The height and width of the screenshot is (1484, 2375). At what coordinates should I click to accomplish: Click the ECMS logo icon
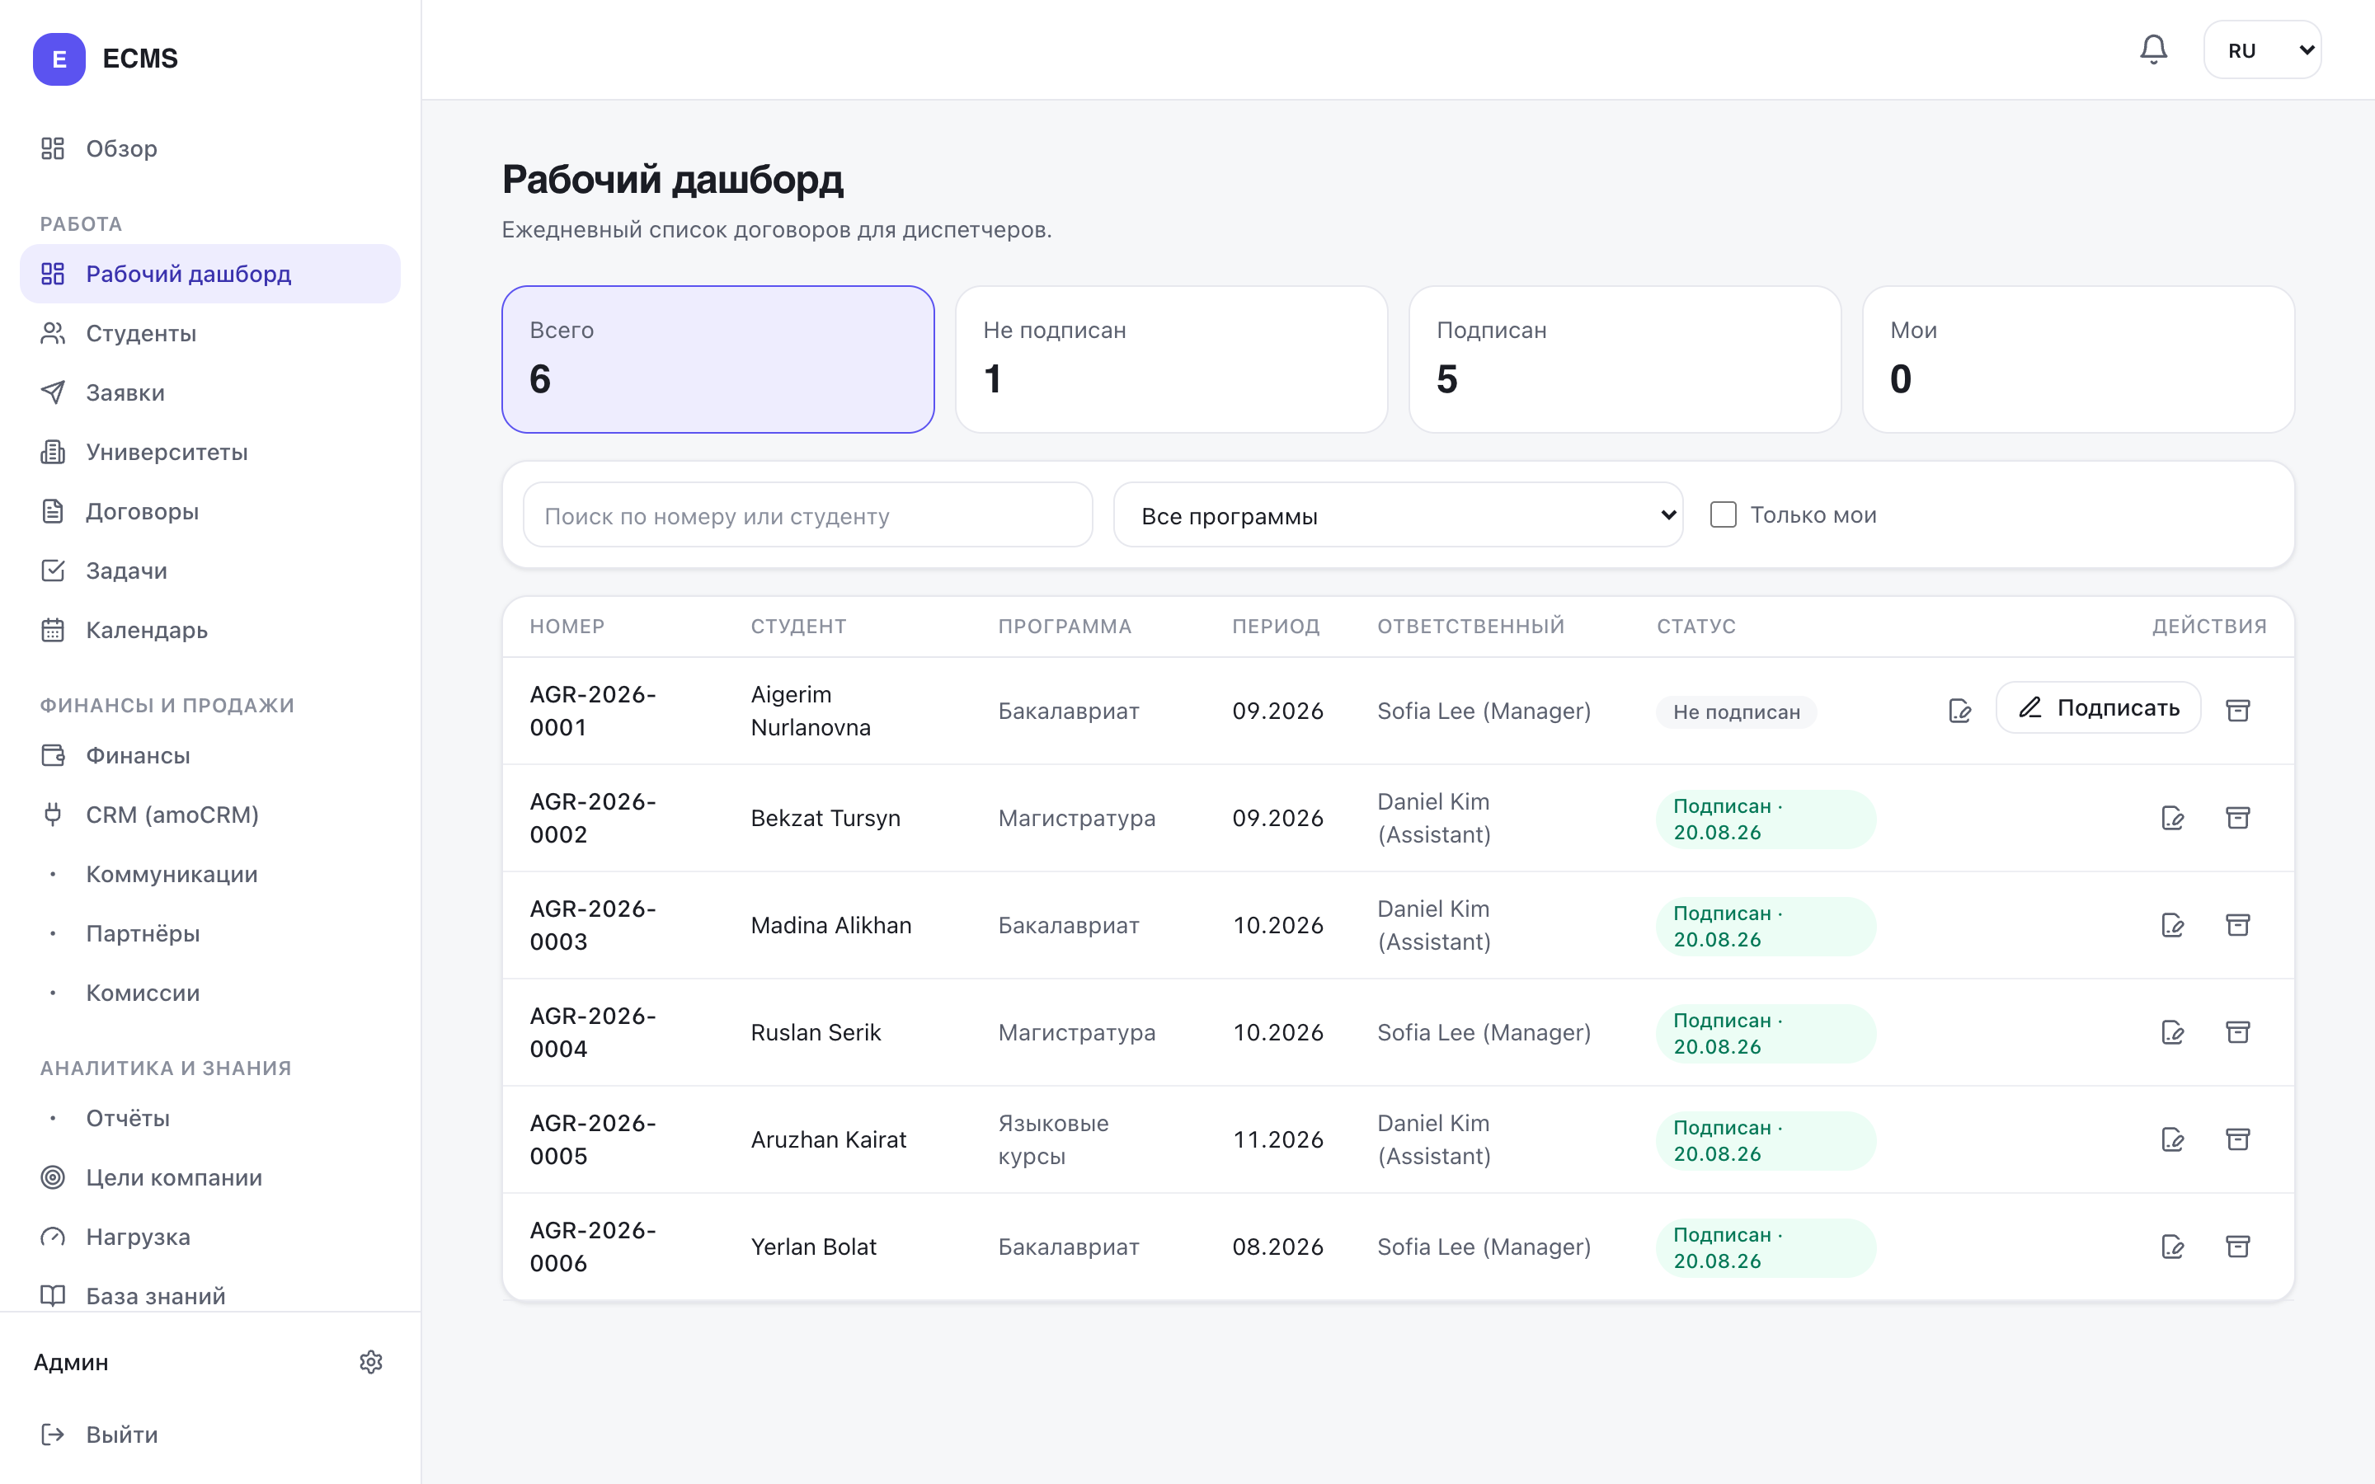coord(59,59)
